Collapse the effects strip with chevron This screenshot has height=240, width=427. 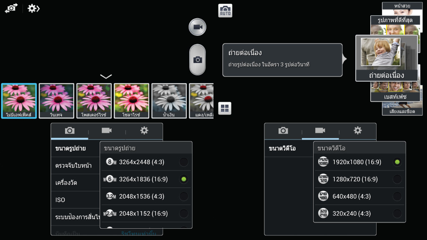[106, 76]
